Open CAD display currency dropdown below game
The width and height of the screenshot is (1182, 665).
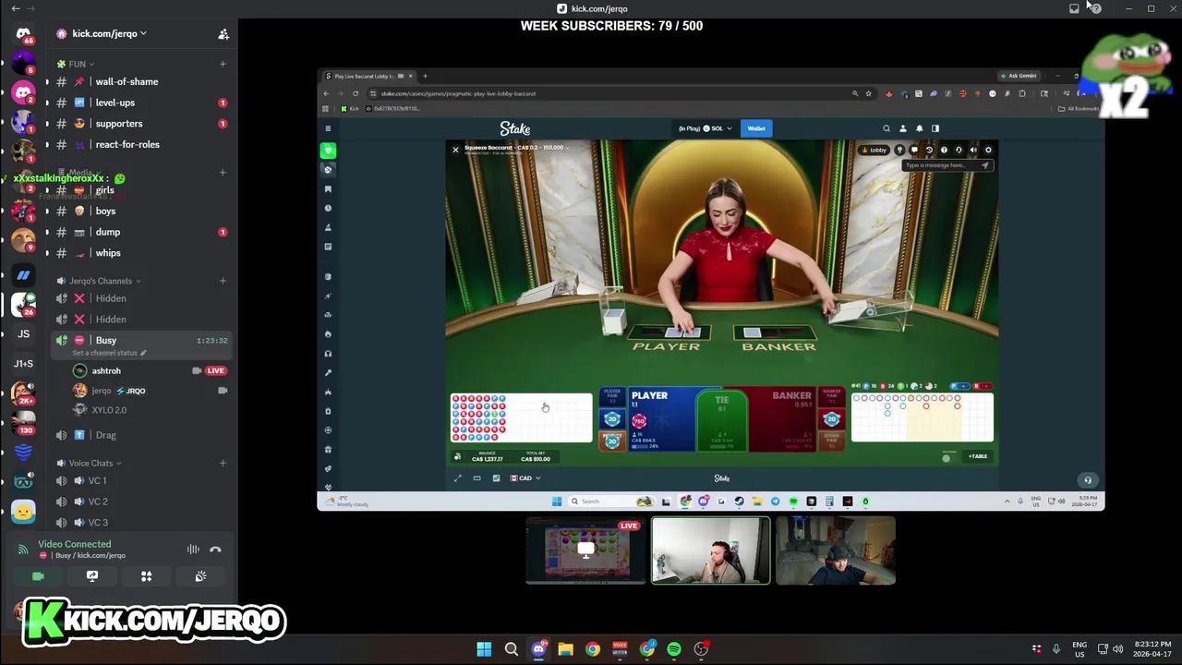pos(526,478)
